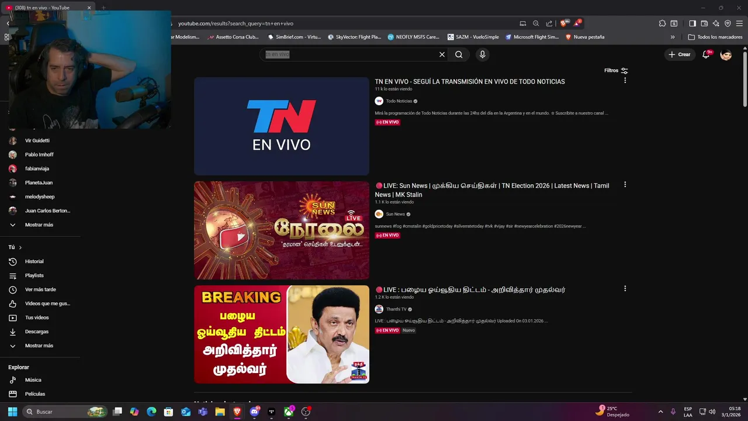Open SimBrief.com bookmark
The width and height of the screenshot is (748, 421).
(x=295, y=37)
